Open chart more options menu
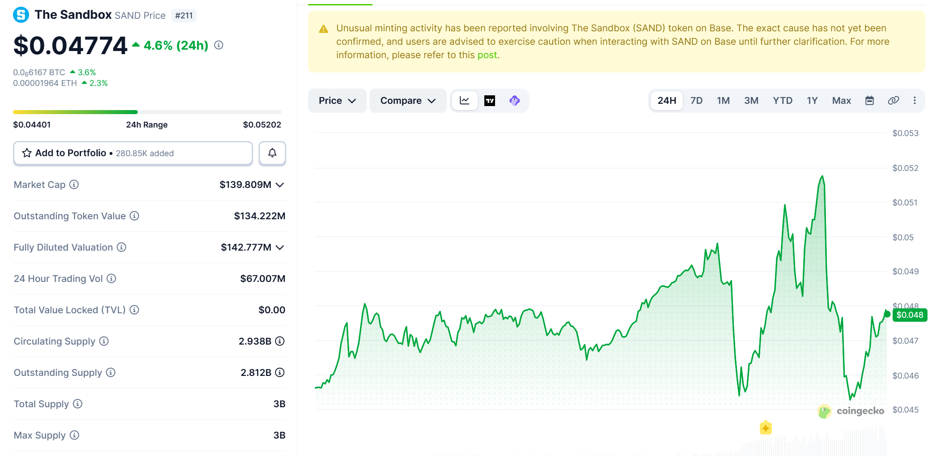 915,101
